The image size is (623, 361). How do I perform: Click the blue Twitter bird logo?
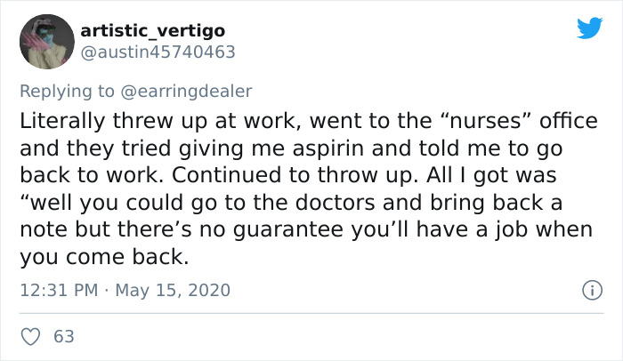589,28
